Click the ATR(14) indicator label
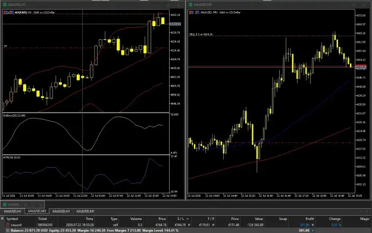372x233 pixels. pos(12,157)
